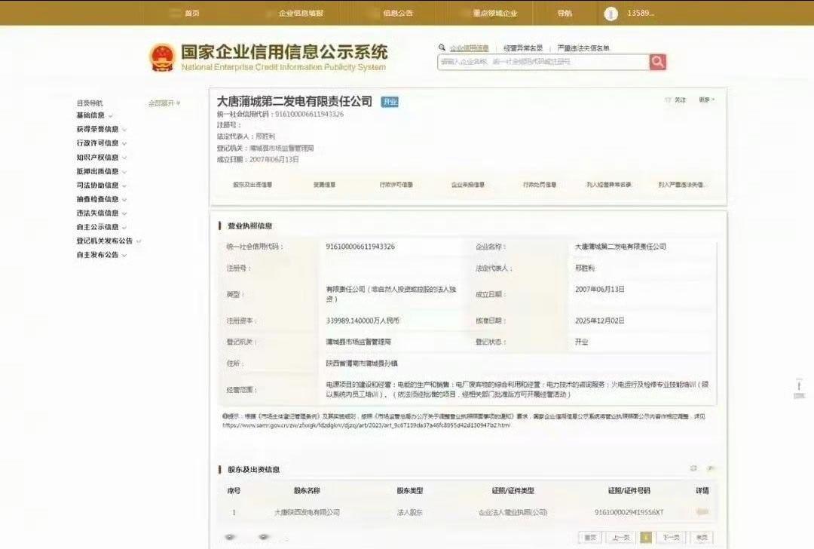
Task: Click the enterprise name search input field
Action: click(x=543, y=62)
